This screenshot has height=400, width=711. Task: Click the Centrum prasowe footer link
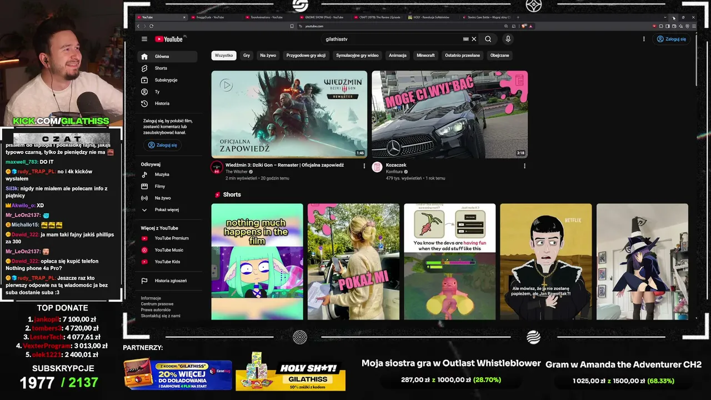[x=157, y=304]
